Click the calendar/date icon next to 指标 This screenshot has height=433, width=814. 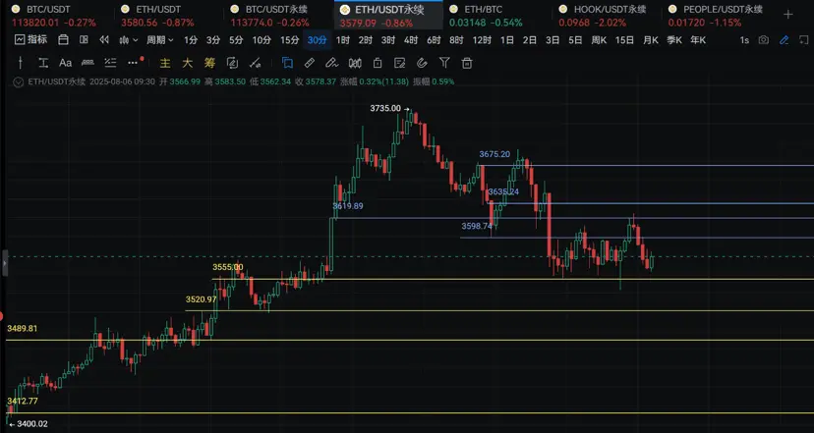pos(63,40)
